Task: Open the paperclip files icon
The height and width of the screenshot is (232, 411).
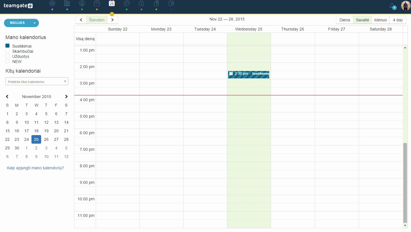Action: click(x=156, y=3)
